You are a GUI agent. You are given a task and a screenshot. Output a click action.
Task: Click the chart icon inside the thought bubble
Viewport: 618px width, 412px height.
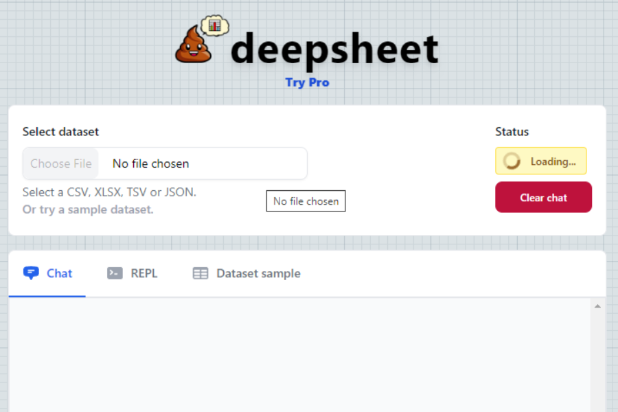(x=214, y=24)
